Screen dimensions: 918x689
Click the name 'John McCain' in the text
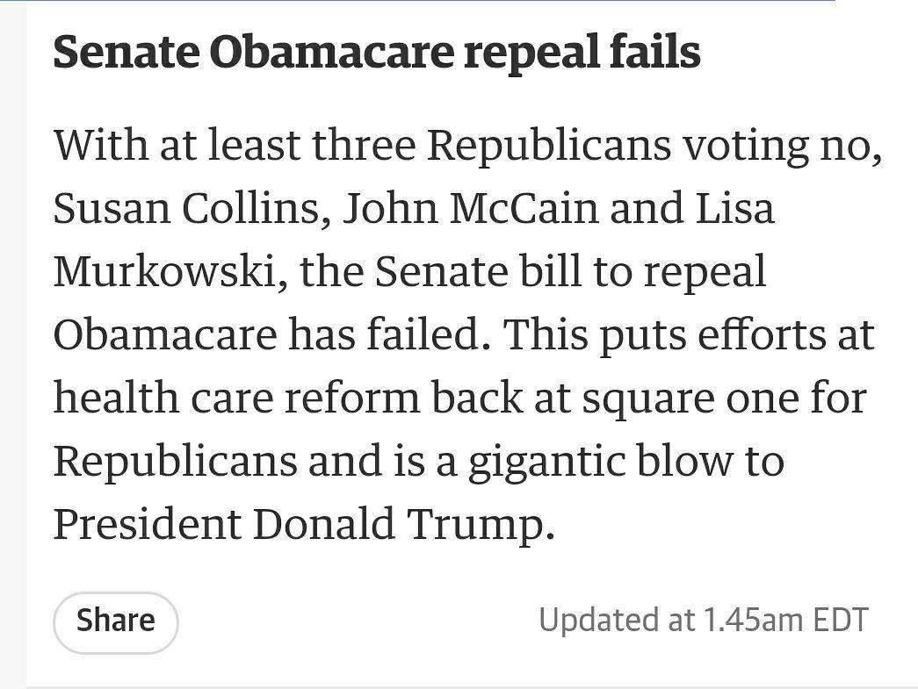(x=470, y=208)
